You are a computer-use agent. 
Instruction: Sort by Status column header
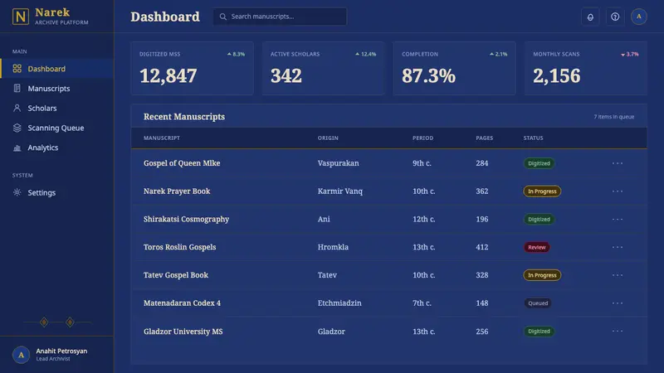pyautogui.click(x=533, y=138)
